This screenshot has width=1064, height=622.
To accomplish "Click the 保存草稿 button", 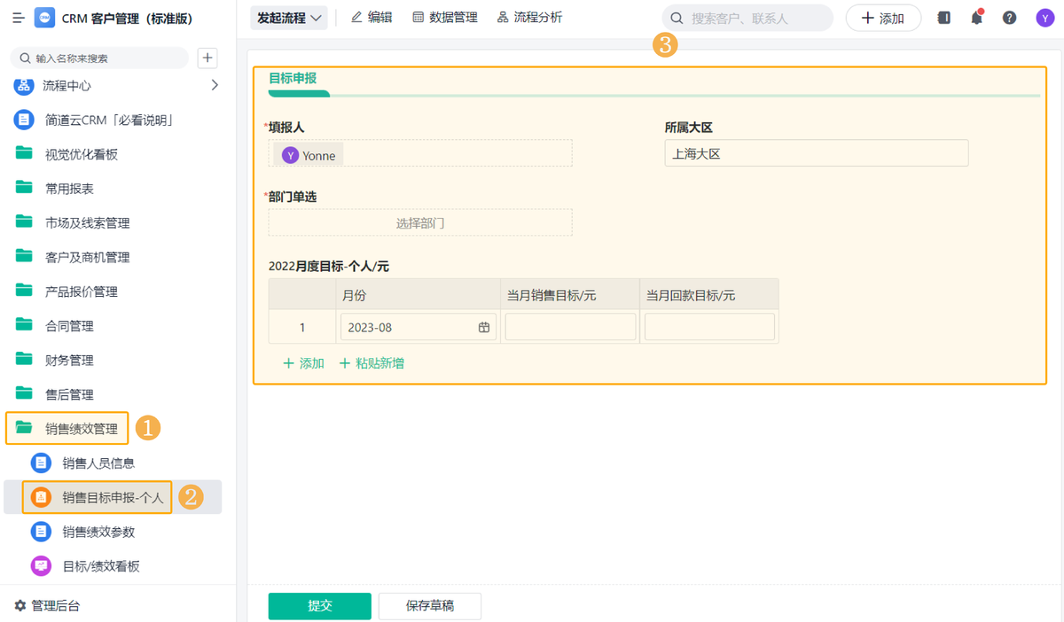I will (429, 606).
